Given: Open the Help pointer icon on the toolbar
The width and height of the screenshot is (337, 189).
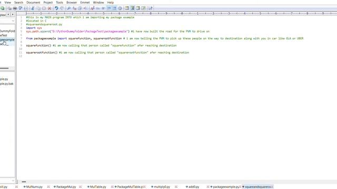Looking at the screenshot, I should 150,8.
